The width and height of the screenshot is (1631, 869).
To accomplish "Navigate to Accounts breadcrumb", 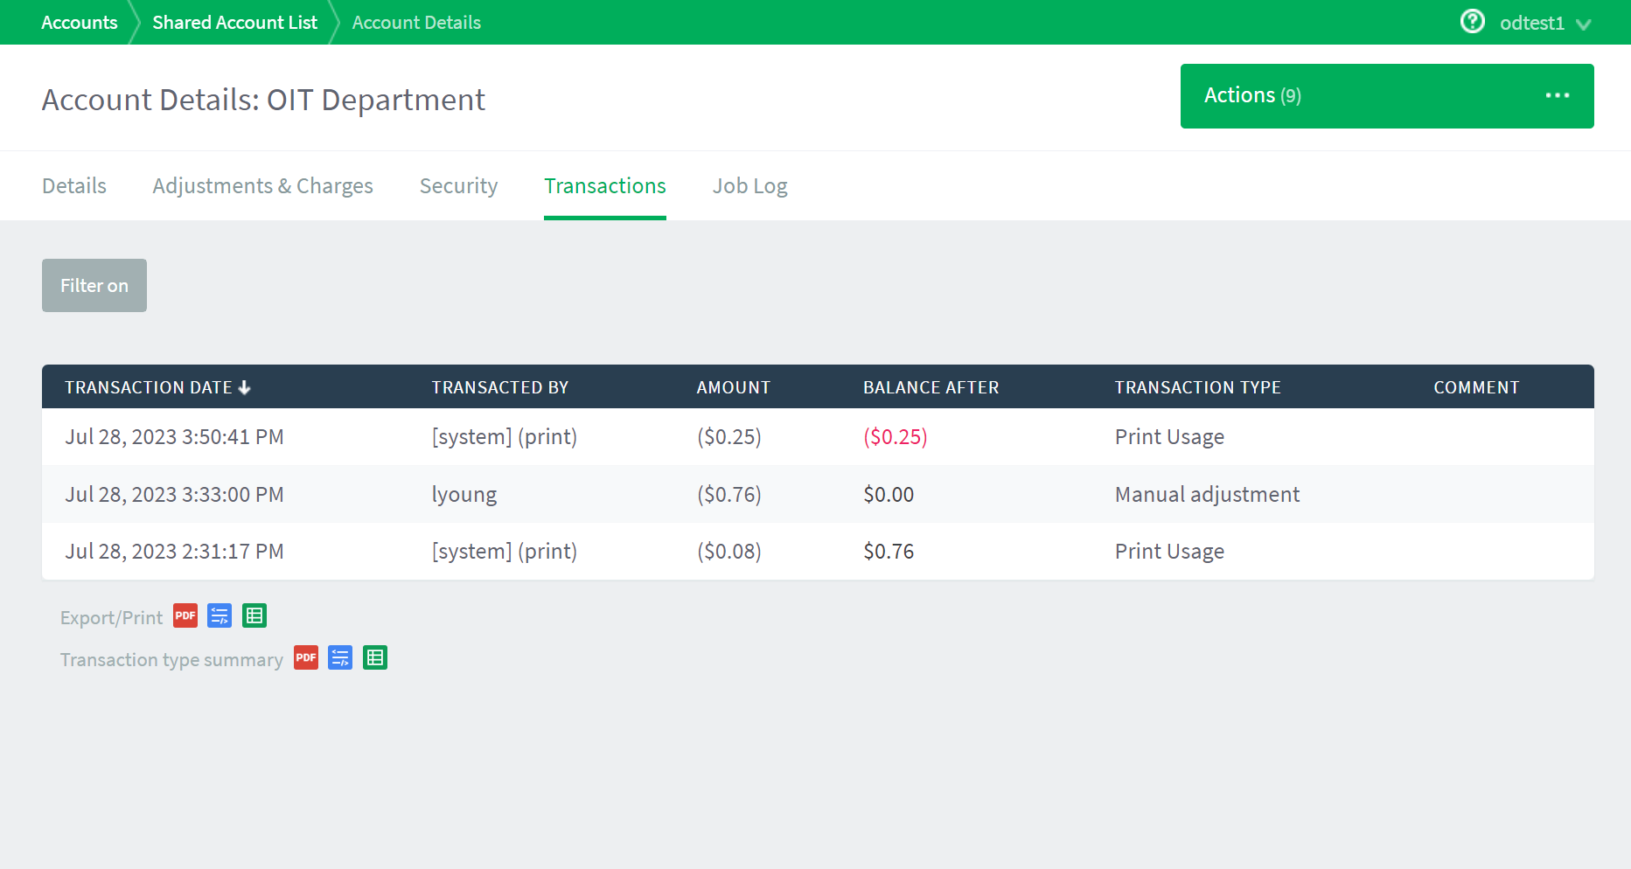I will 80,23.
